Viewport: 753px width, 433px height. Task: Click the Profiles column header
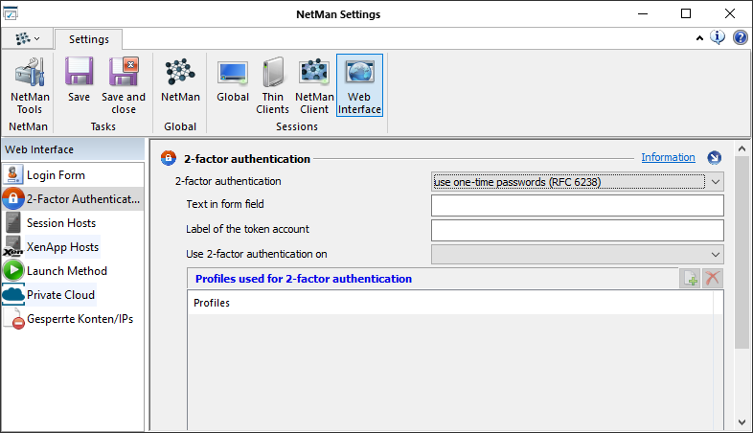click(450, 303)
